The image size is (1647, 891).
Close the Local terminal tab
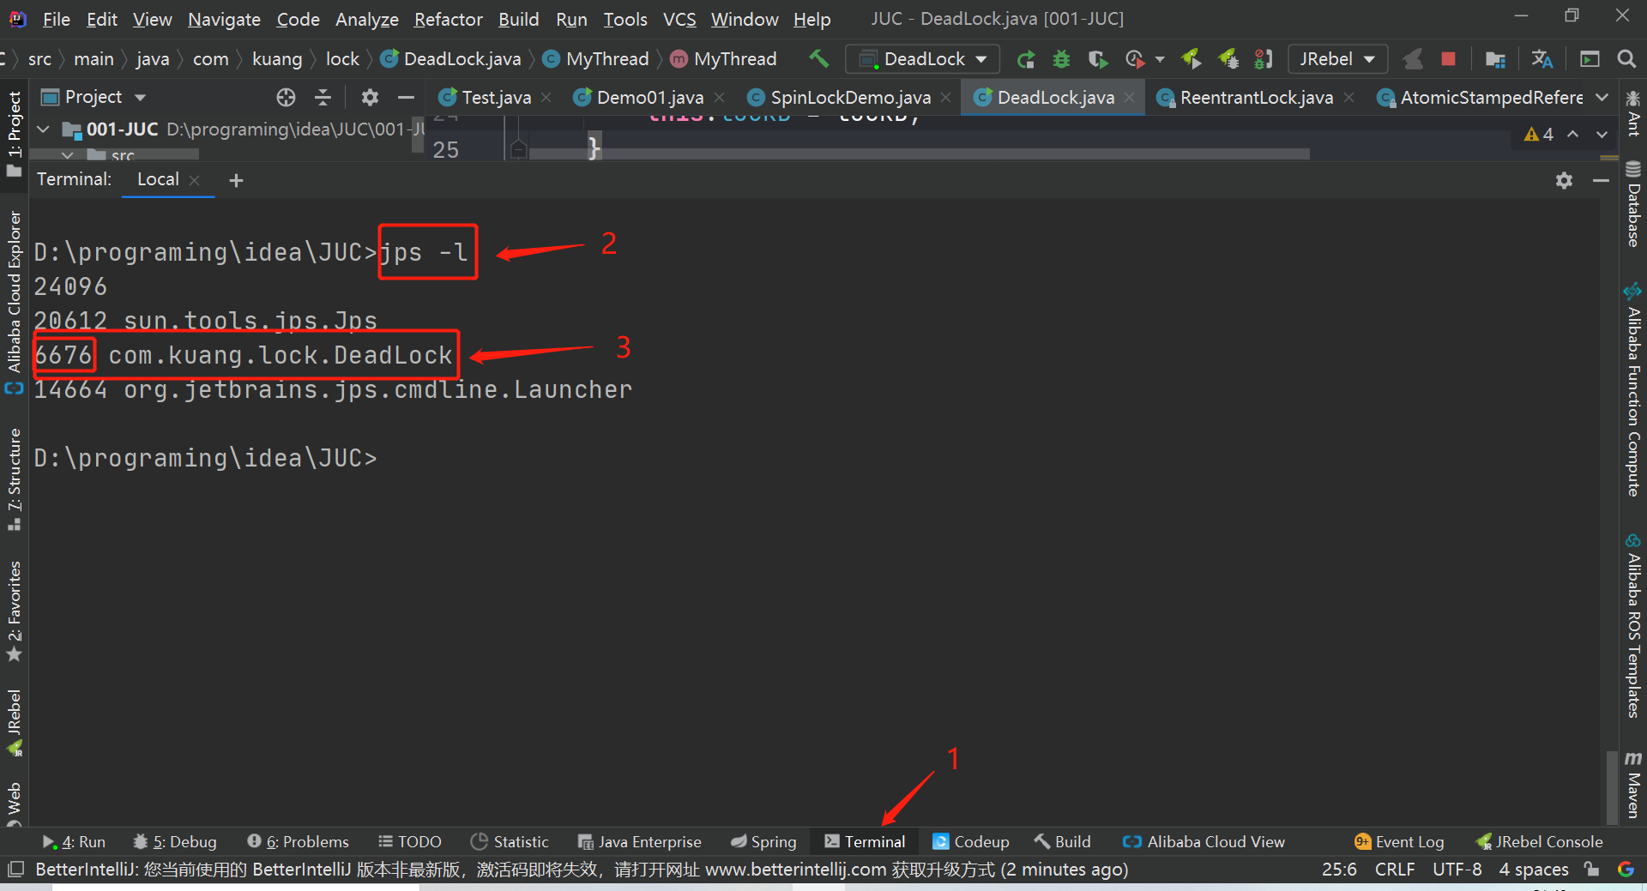(x=195, y=180)
